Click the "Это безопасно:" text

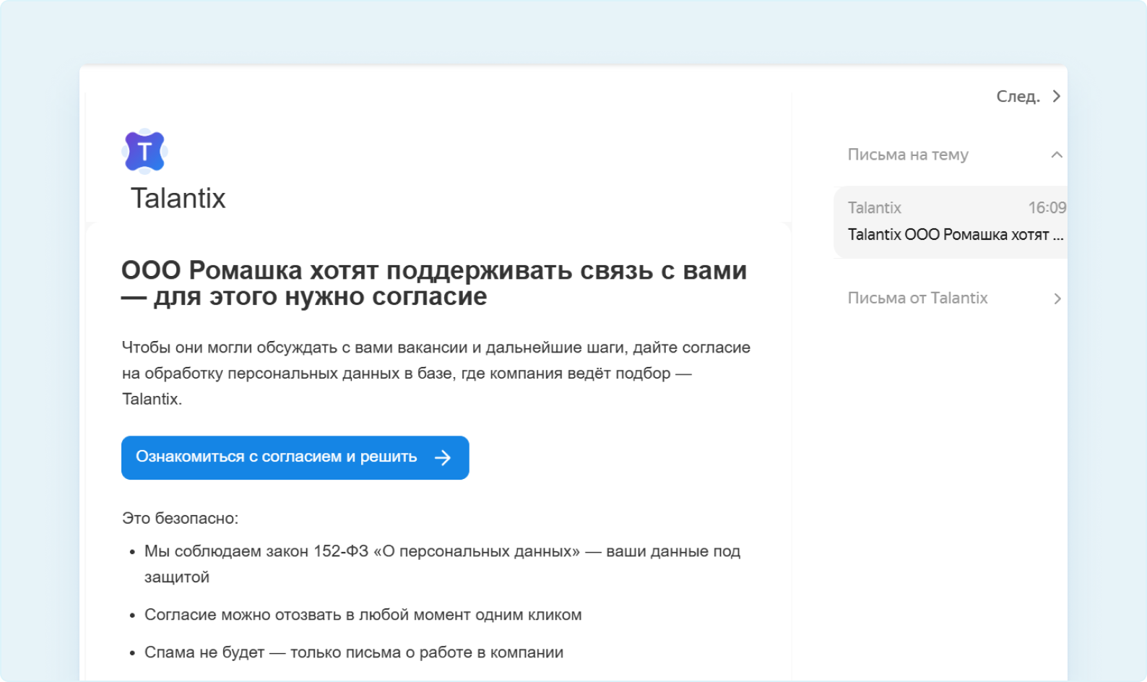click(180, 519)
